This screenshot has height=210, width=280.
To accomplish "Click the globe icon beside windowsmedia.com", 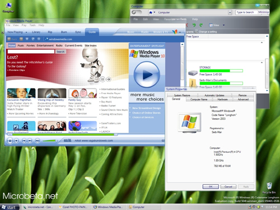I will coord(46,39).
